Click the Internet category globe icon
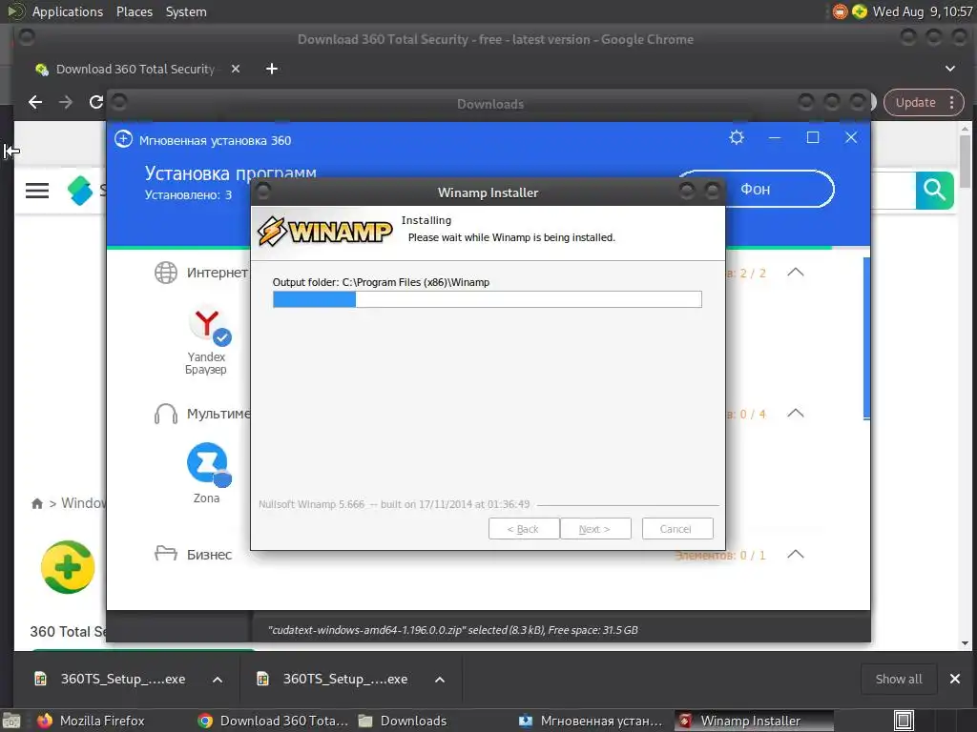The width and height of the screenshot is (977, 732). click(166, 273)
